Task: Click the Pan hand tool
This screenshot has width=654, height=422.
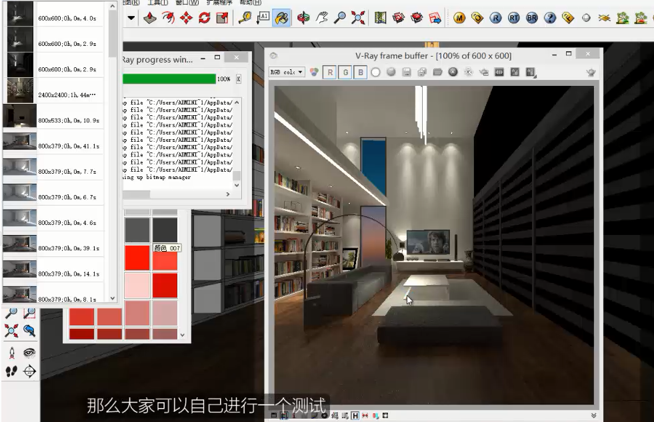Action: click(x=322, y=18)
